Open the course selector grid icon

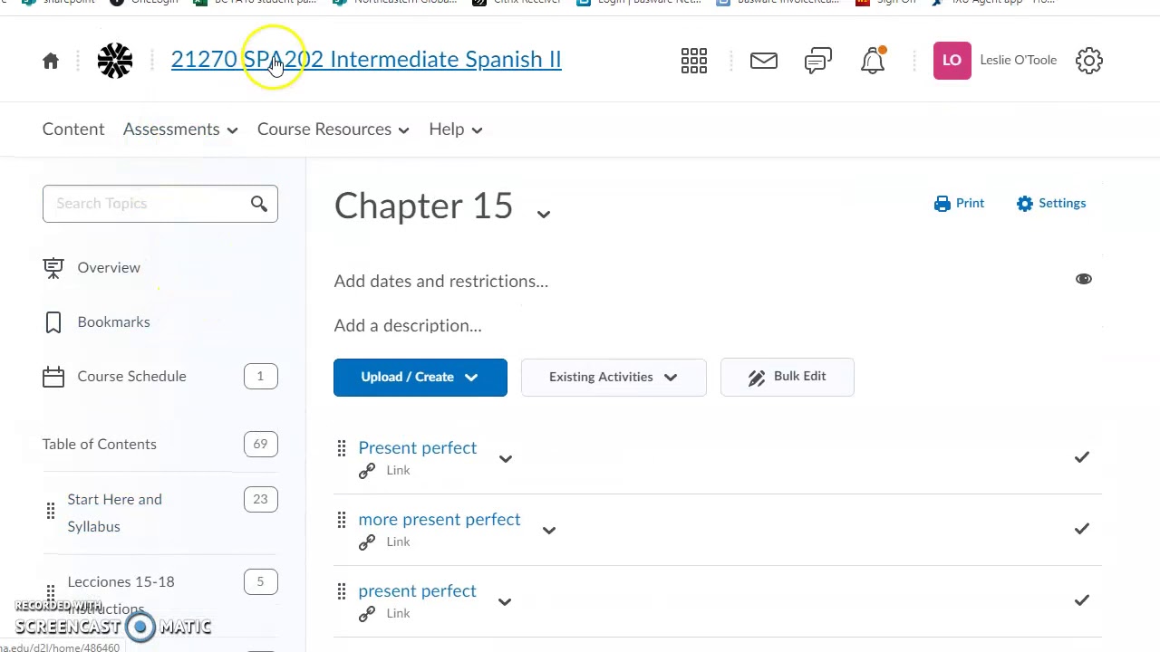pyautogui.click(x=694, y=61)
